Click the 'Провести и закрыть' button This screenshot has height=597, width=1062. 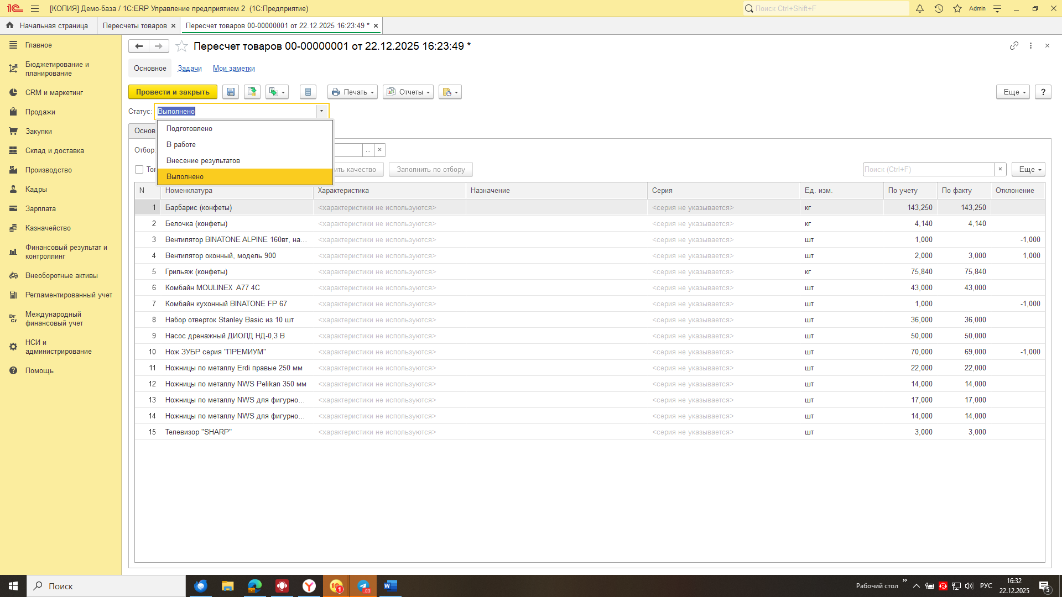coord(173,92)
